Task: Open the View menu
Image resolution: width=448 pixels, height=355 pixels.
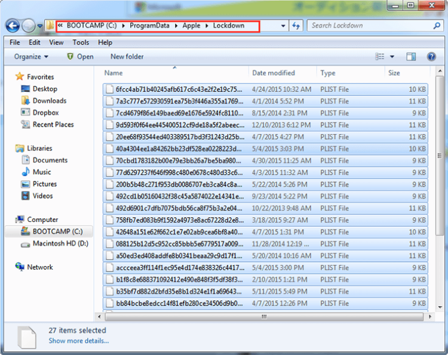Action: 56,42
